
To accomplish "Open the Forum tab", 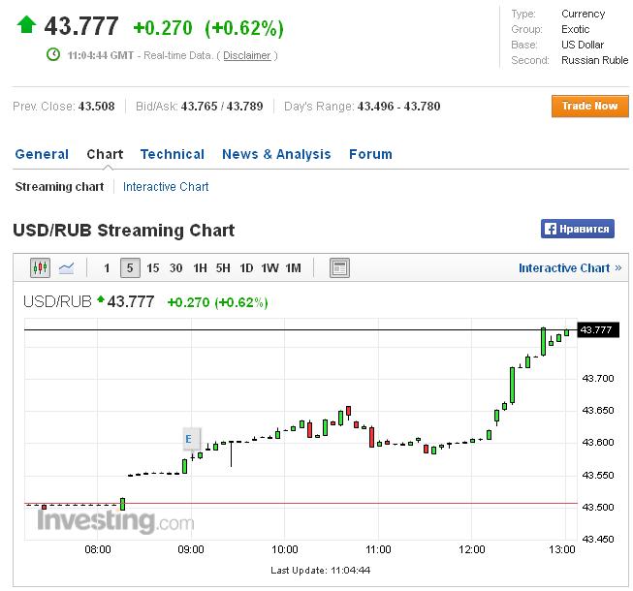I will coord(370,154).
